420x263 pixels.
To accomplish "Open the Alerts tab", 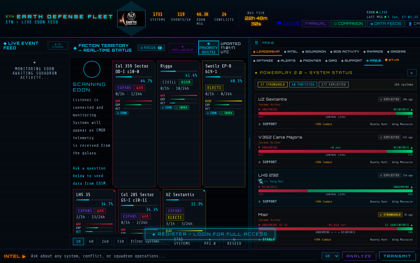I will (x=286, y=61).
